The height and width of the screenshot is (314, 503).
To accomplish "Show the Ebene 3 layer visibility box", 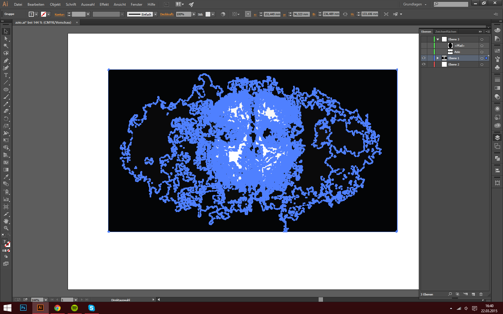I will pos(424,39).
